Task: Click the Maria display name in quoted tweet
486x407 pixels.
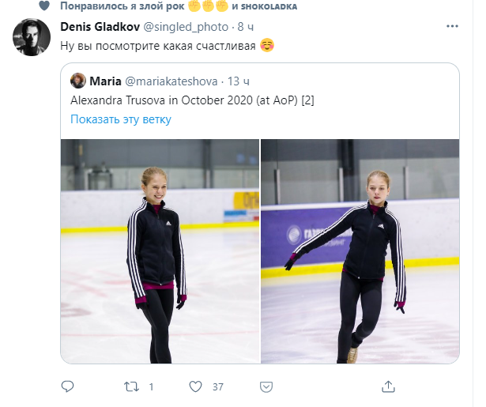Action: (x=105, y=81)
